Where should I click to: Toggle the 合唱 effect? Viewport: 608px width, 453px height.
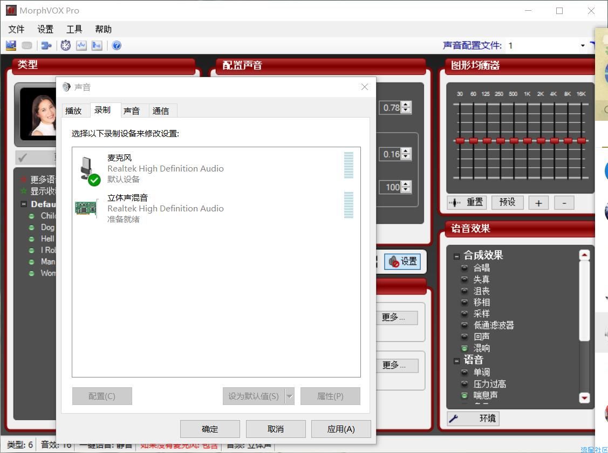[464, 267]
